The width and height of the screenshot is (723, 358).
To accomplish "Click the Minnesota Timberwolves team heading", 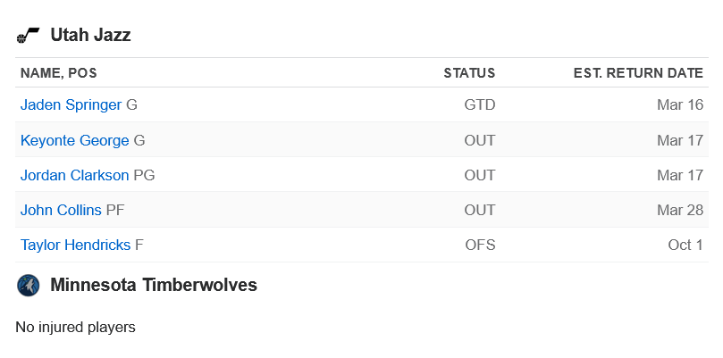I will (154, 285).
